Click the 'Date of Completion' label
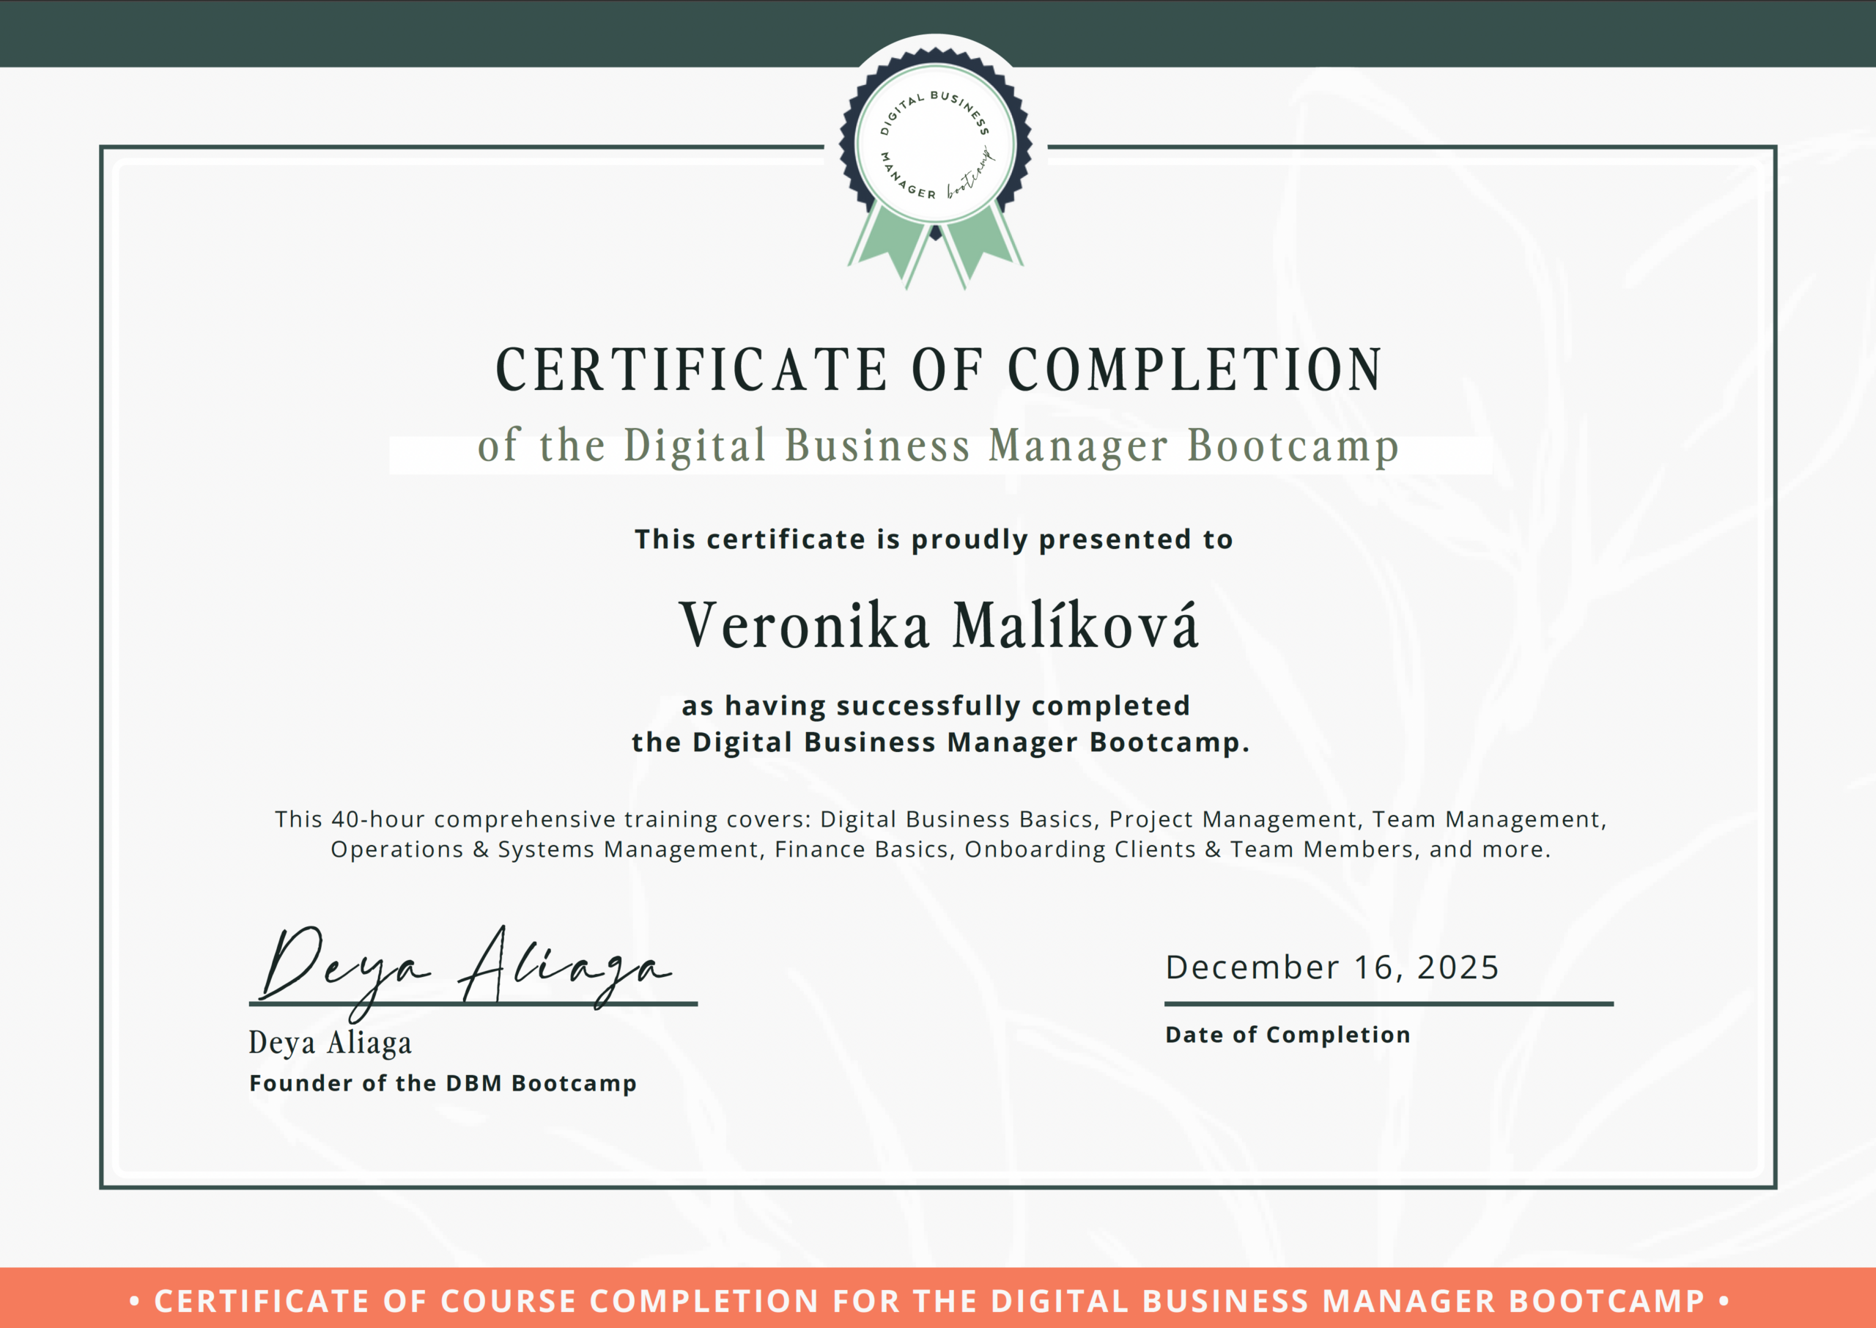Image resolution: width=1876 pixels, height=1328 pixels. click(x=1288, y=1036)
